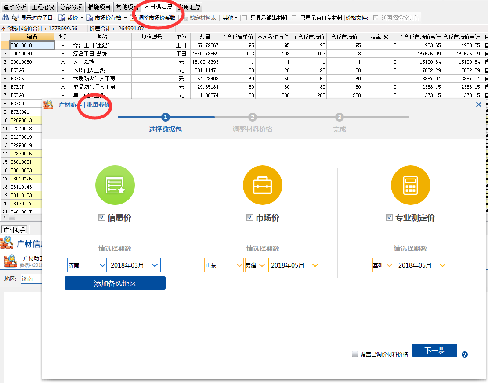The width and height of the screenshot is (488, 383).
Task: Switch to the 工程概况 tab
Action: point(43,7)
